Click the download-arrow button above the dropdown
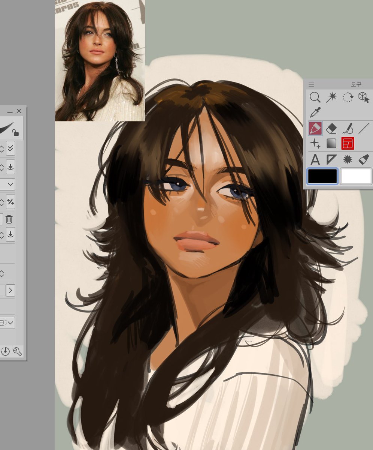 (x=10, y=166)
